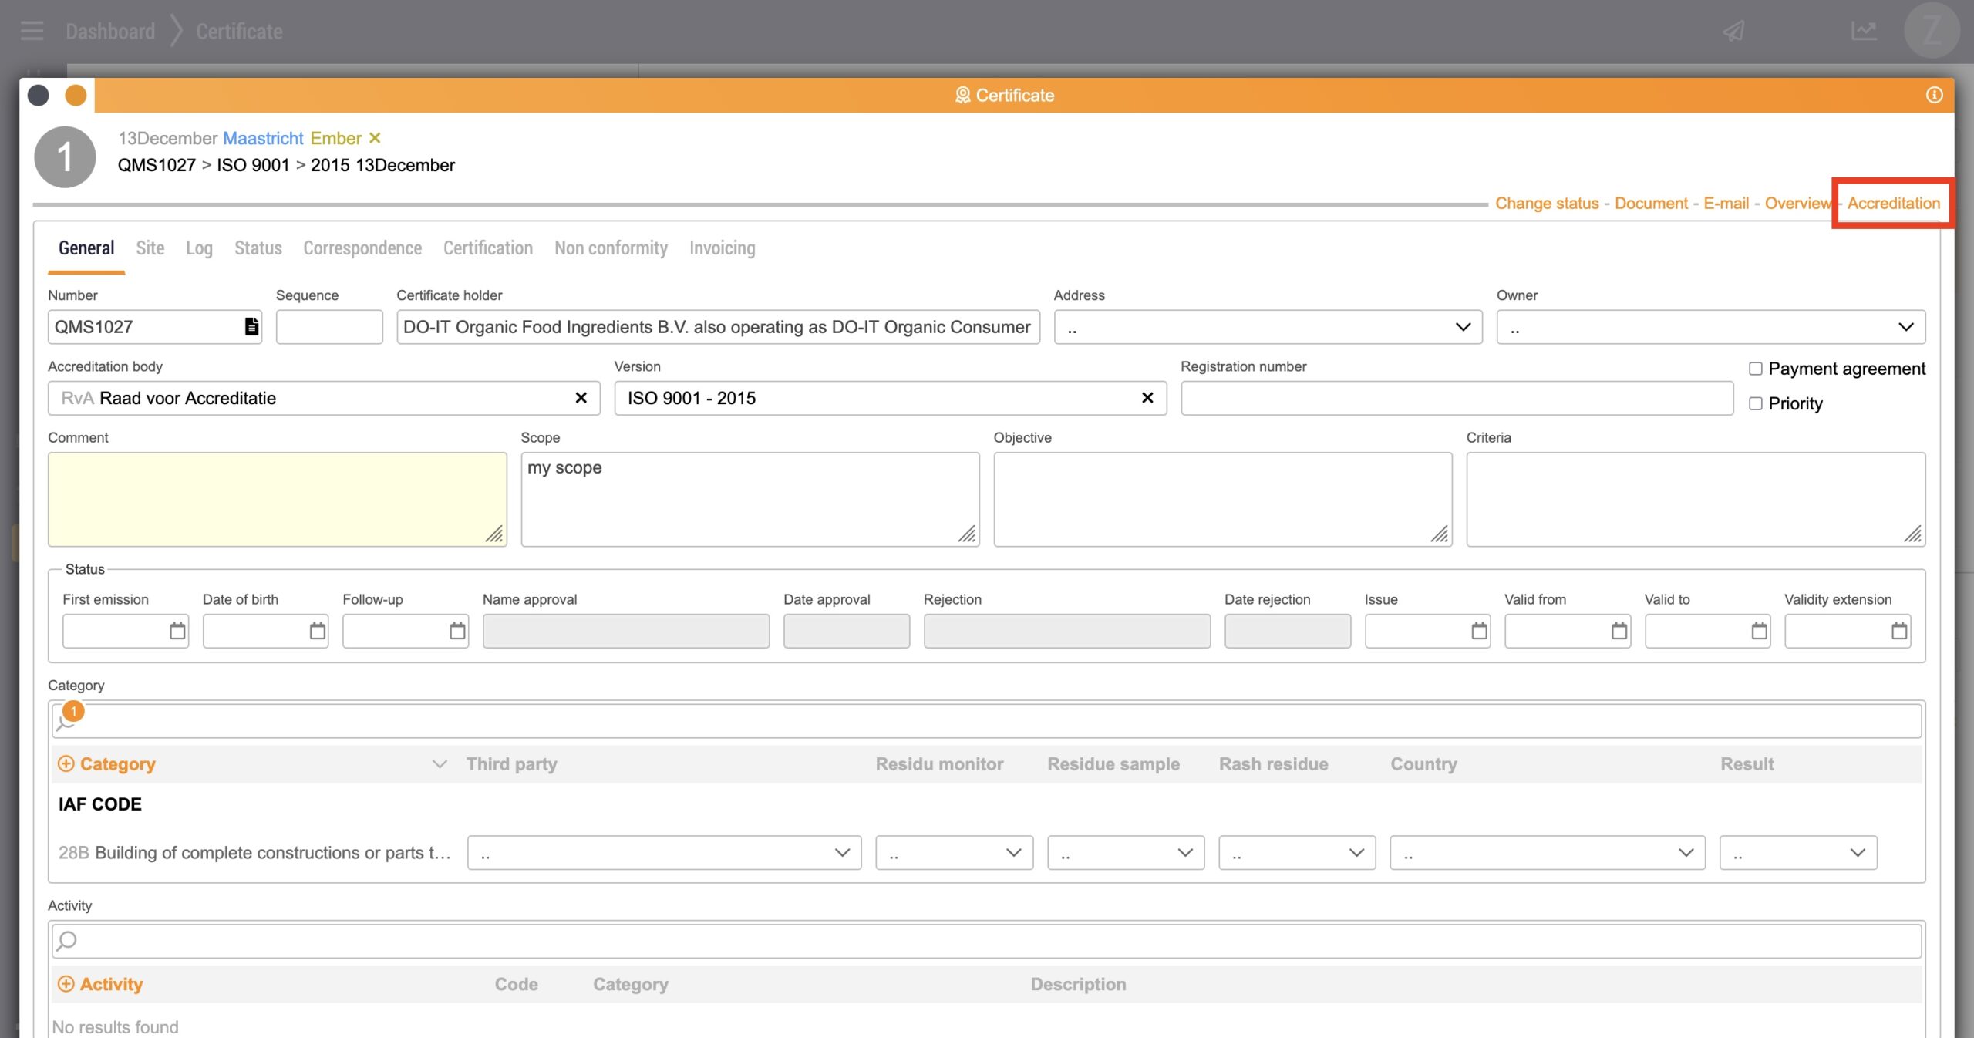The width and height of the screenshot is (1974, 1038).
Task: Clear the Accreditation body field with X
Action: [581, 398]
